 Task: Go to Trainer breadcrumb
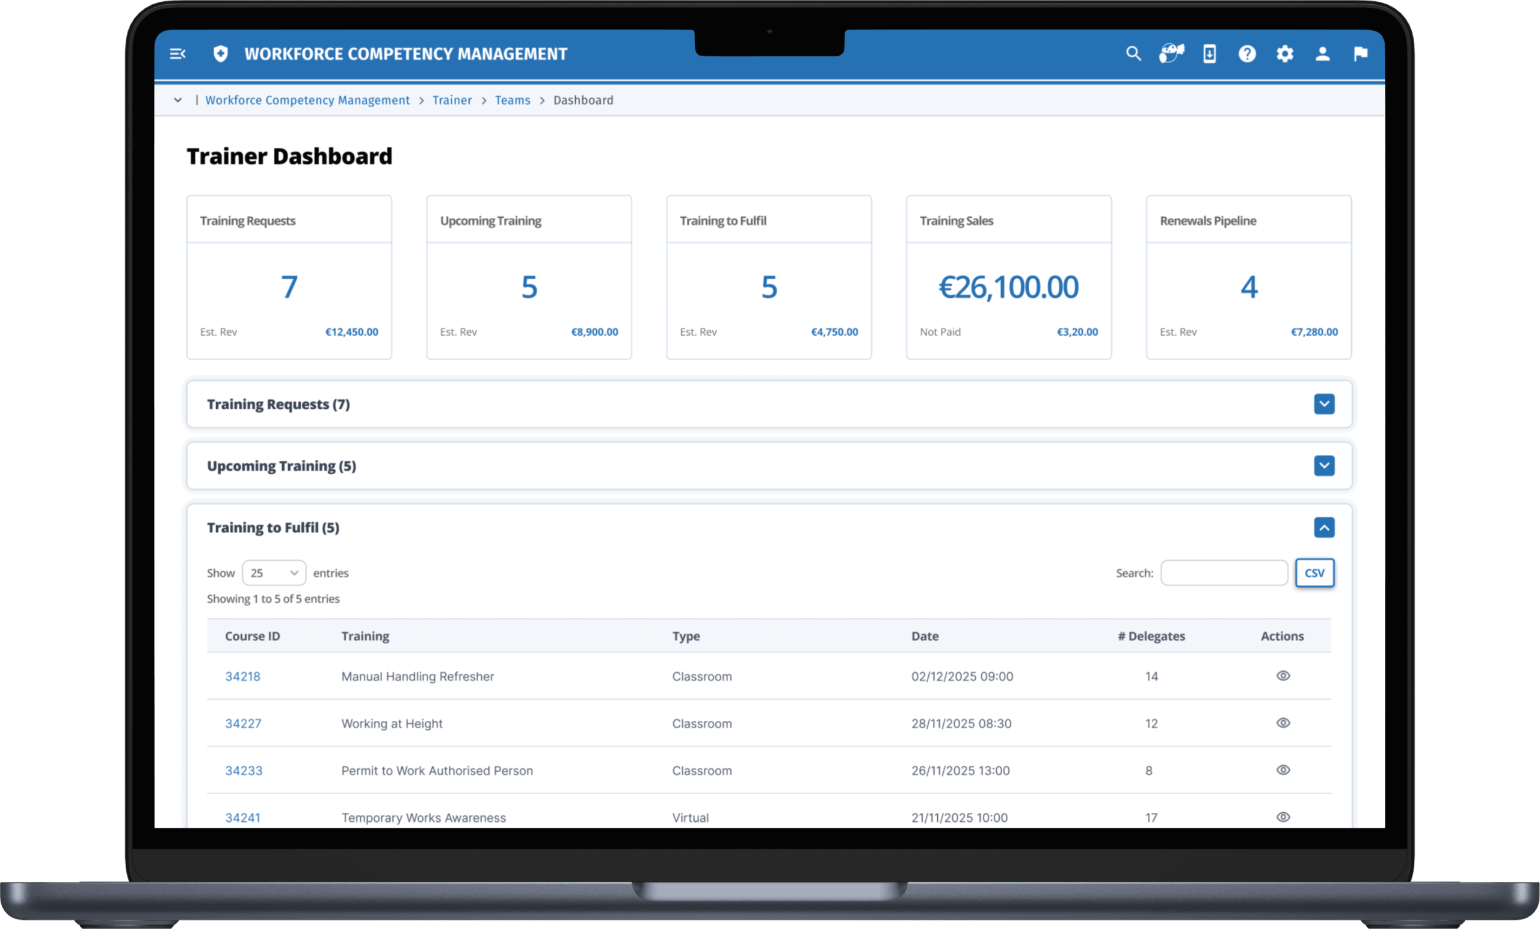click(x=452, y=100)
